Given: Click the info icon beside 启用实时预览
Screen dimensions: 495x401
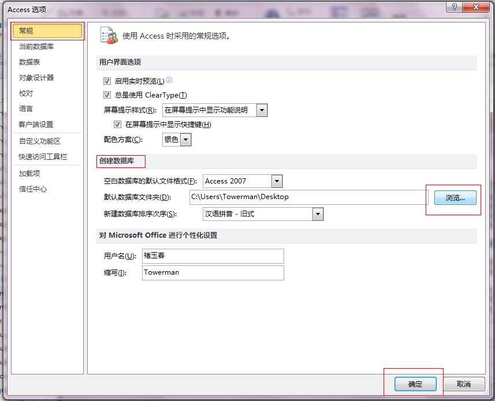Looking at the screenshot, I should tap(169, 80).
